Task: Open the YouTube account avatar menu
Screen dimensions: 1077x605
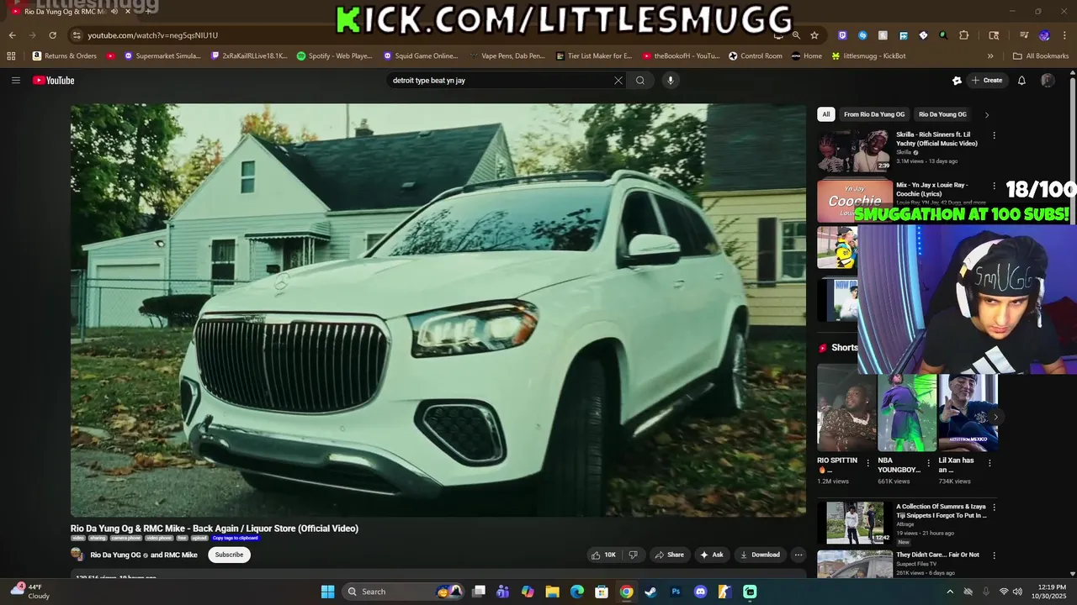Action: coord(1048,81)
